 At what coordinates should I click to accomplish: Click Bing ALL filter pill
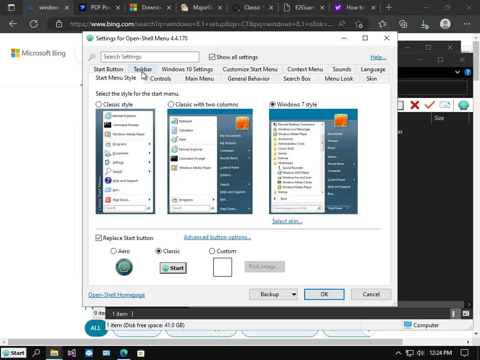pyautogui.click(x=96, y=328)
